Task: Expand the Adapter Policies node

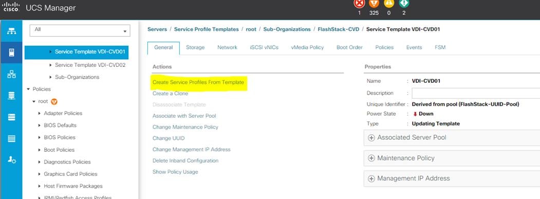Action: point(40,113)
